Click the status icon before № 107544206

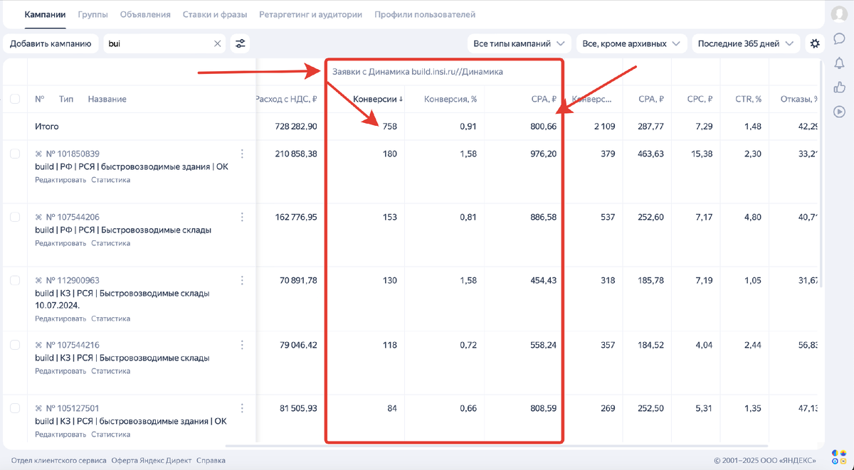click(39, 217)
